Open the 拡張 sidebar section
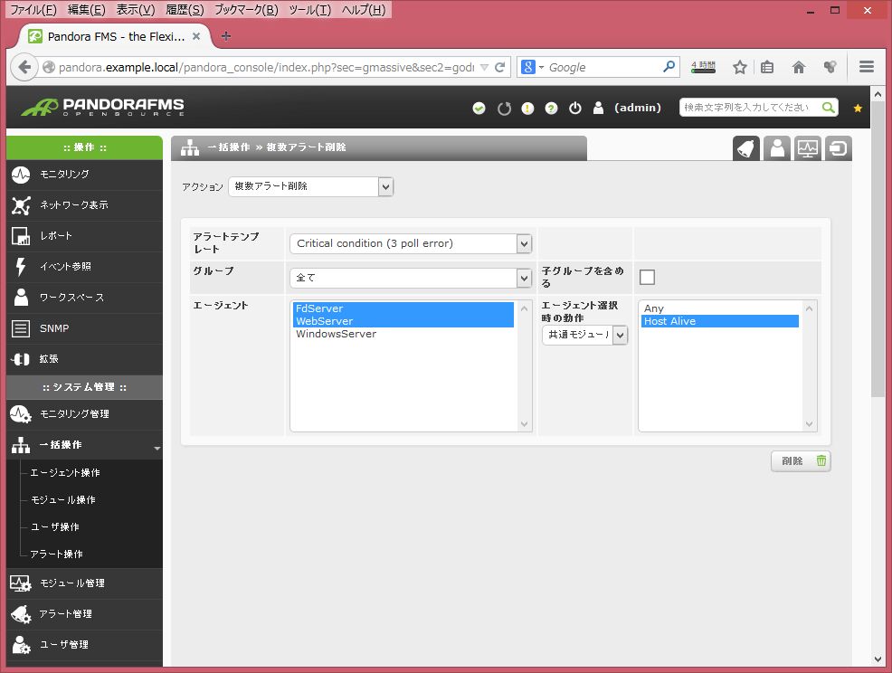 point(84,359)
